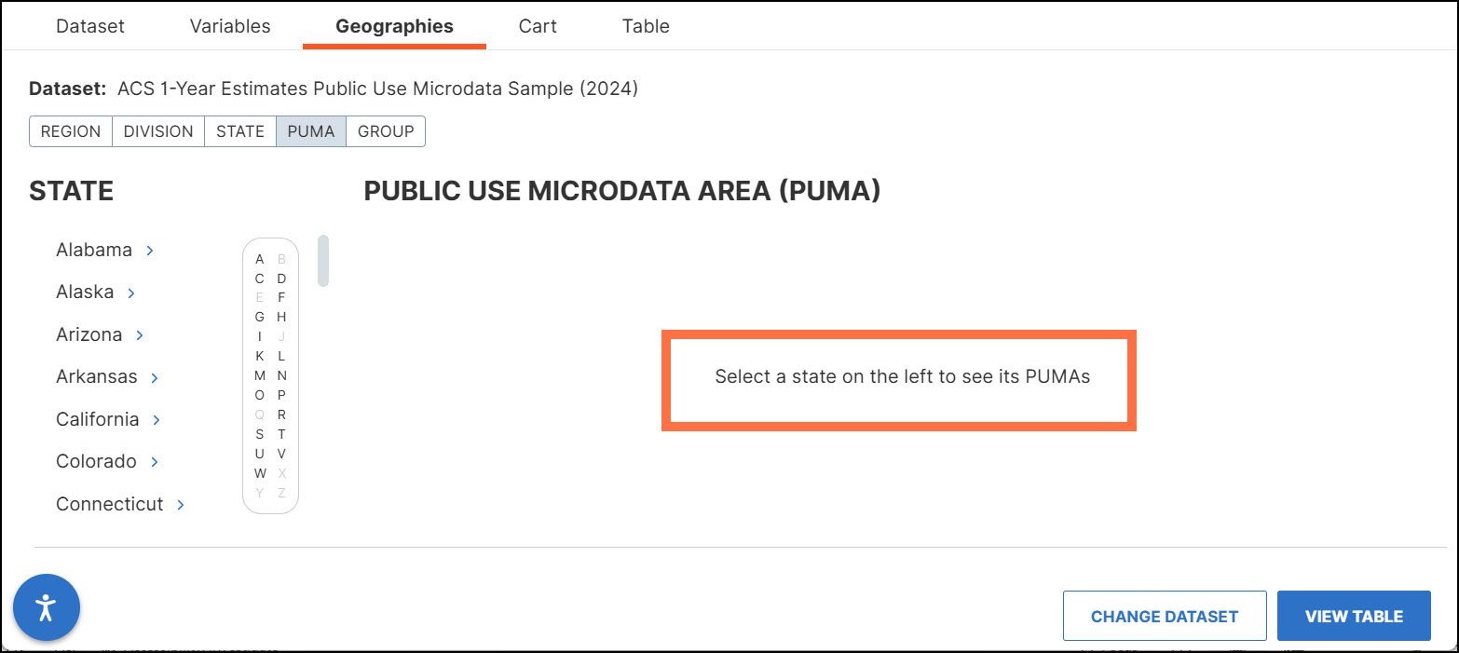Viewport: 1459px width, 653px height.
Task: Open the Variables tab
Action: click(230, 26)
